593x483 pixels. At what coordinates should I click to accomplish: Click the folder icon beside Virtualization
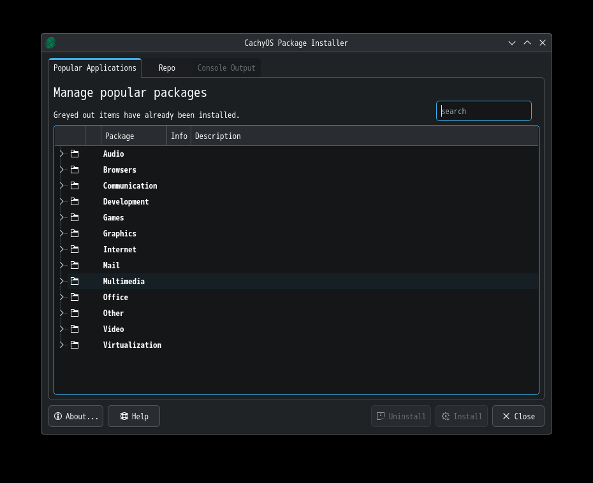click(x=74, y=345)
